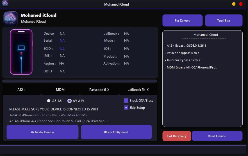Click the Product NA value

tap(127, 56)
